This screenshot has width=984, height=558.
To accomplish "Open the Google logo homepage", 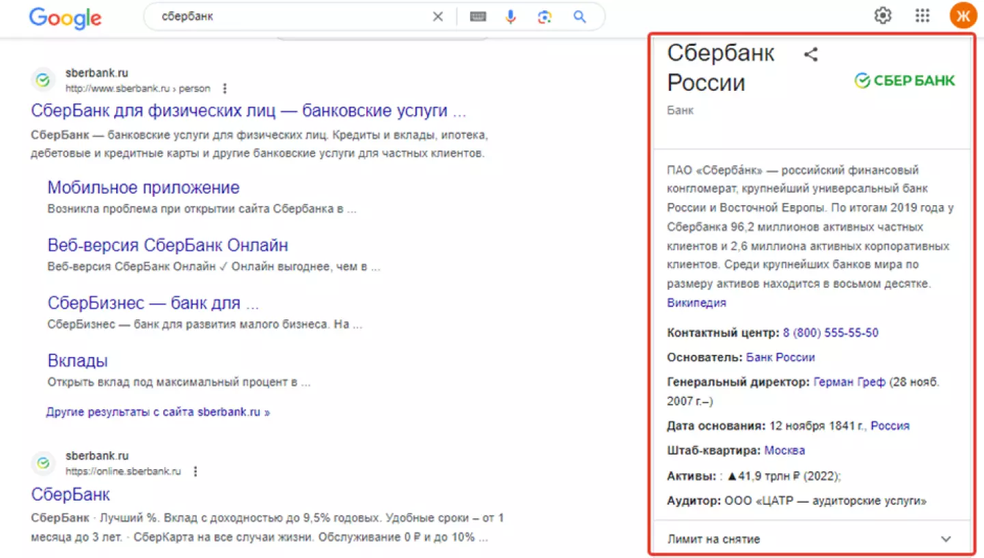I will pyautogui.click(x=65, y=18).
